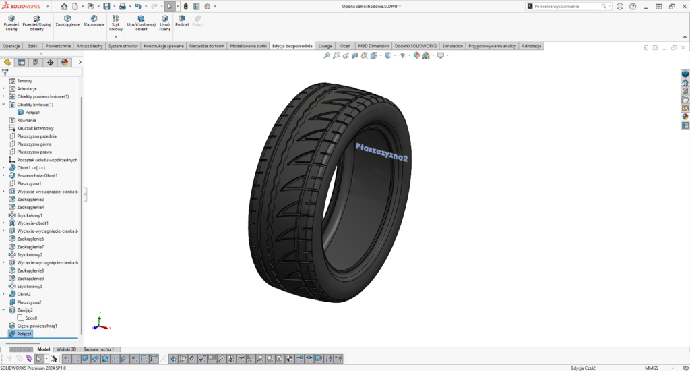690x371 pixels.
Task: Toggle the filter surface bodies button
Action: click(x=96, y=359)
